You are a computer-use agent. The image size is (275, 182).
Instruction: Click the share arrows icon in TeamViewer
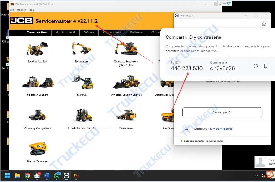click(x=186, y=129)
